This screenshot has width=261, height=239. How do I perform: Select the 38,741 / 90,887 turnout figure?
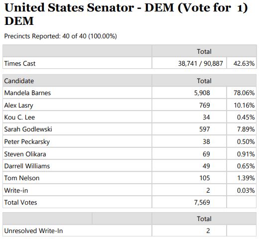tap(200, 63)
